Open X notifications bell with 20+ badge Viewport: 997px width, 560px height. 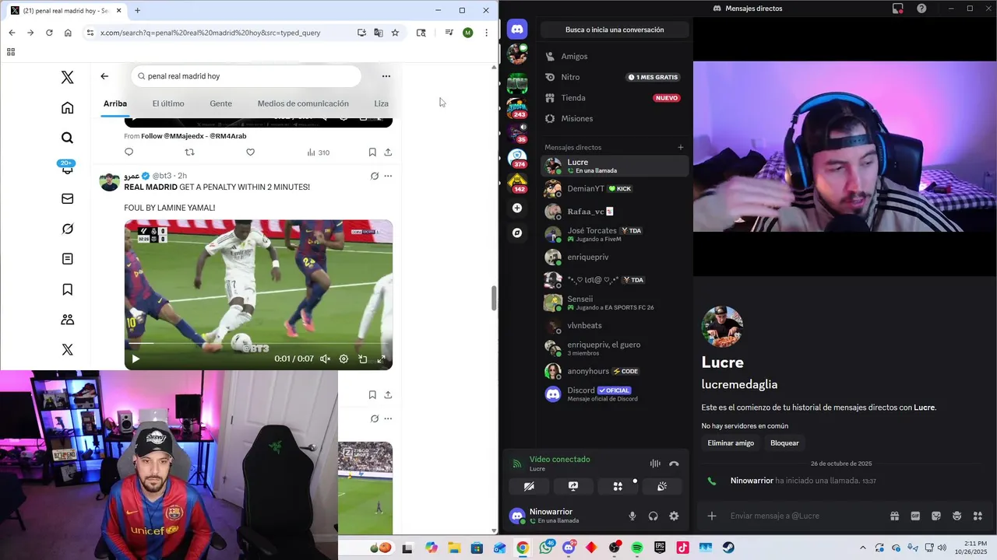(67, 167)
